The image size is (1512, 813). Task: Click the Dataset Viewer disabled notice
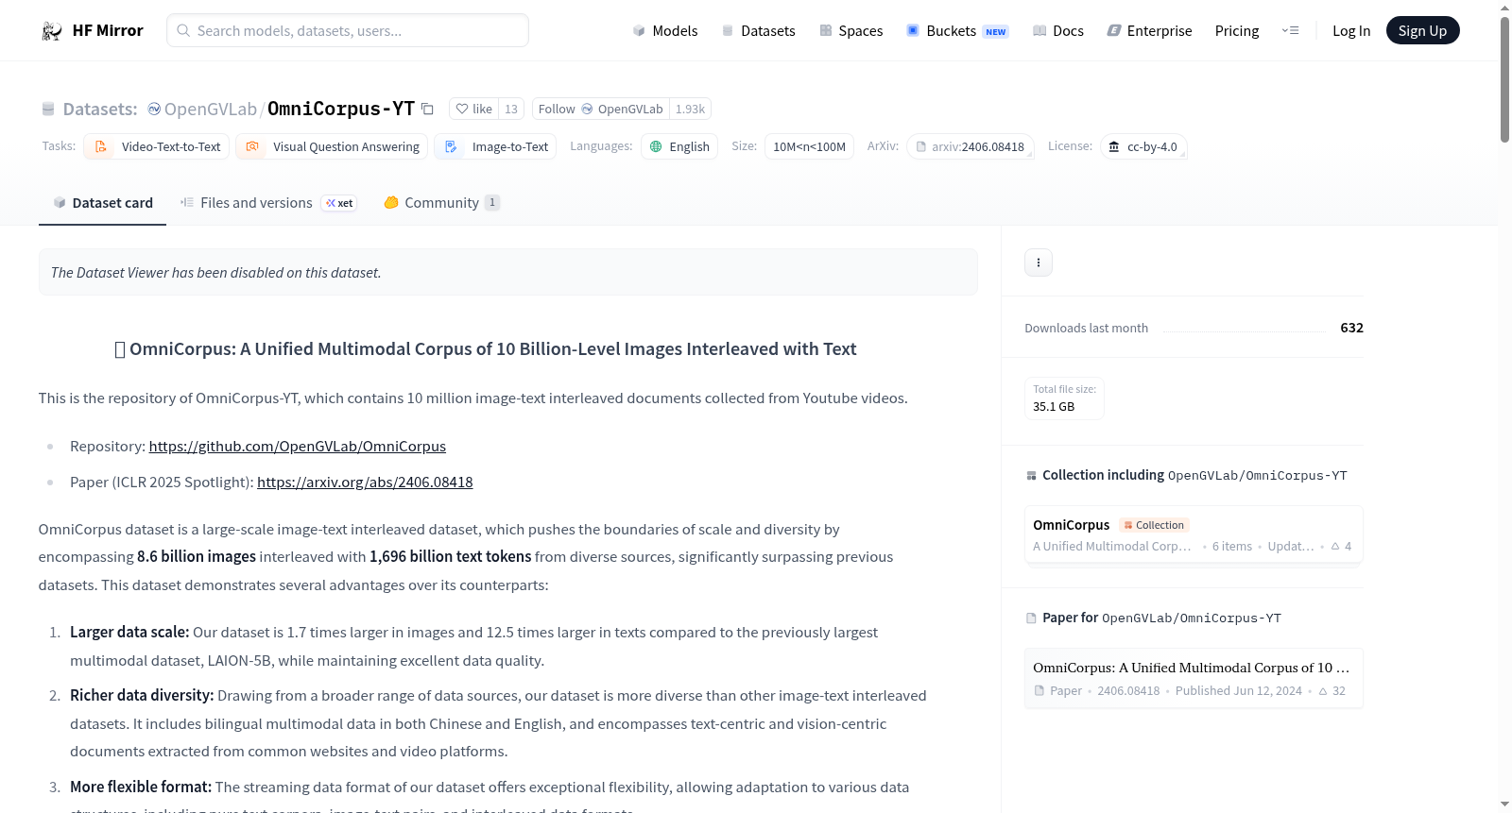tap(508, 272)
